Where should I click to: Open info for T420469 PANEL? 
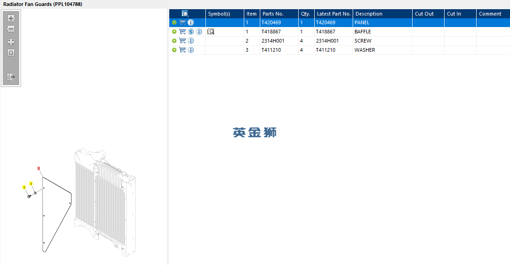[x=191, y=22]
